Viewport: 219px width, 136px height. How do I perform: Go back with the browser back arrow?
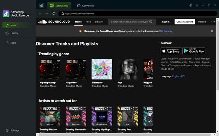tap(40, 14)
